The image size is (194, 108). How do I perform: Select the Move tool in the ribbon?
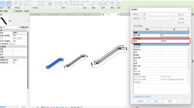click(x=50, y=4)
